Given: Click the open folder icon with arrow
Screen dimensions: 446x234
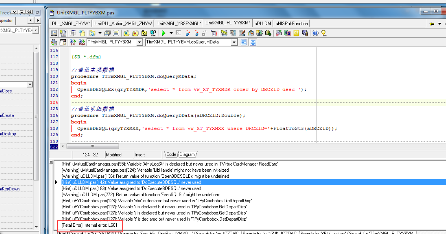Looking at the screenshot, I should pyautogui.click(x=92, y=33).
